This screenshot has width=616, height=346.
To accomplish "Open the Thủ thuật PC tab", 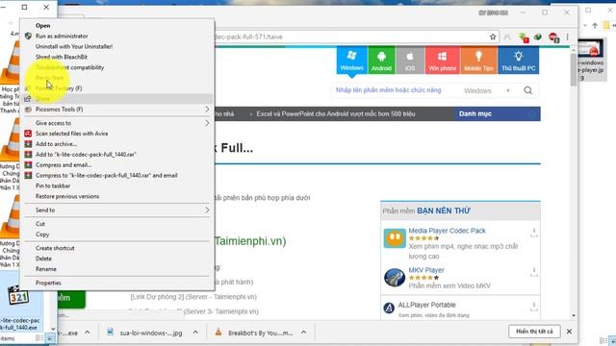I will (519, 60).
